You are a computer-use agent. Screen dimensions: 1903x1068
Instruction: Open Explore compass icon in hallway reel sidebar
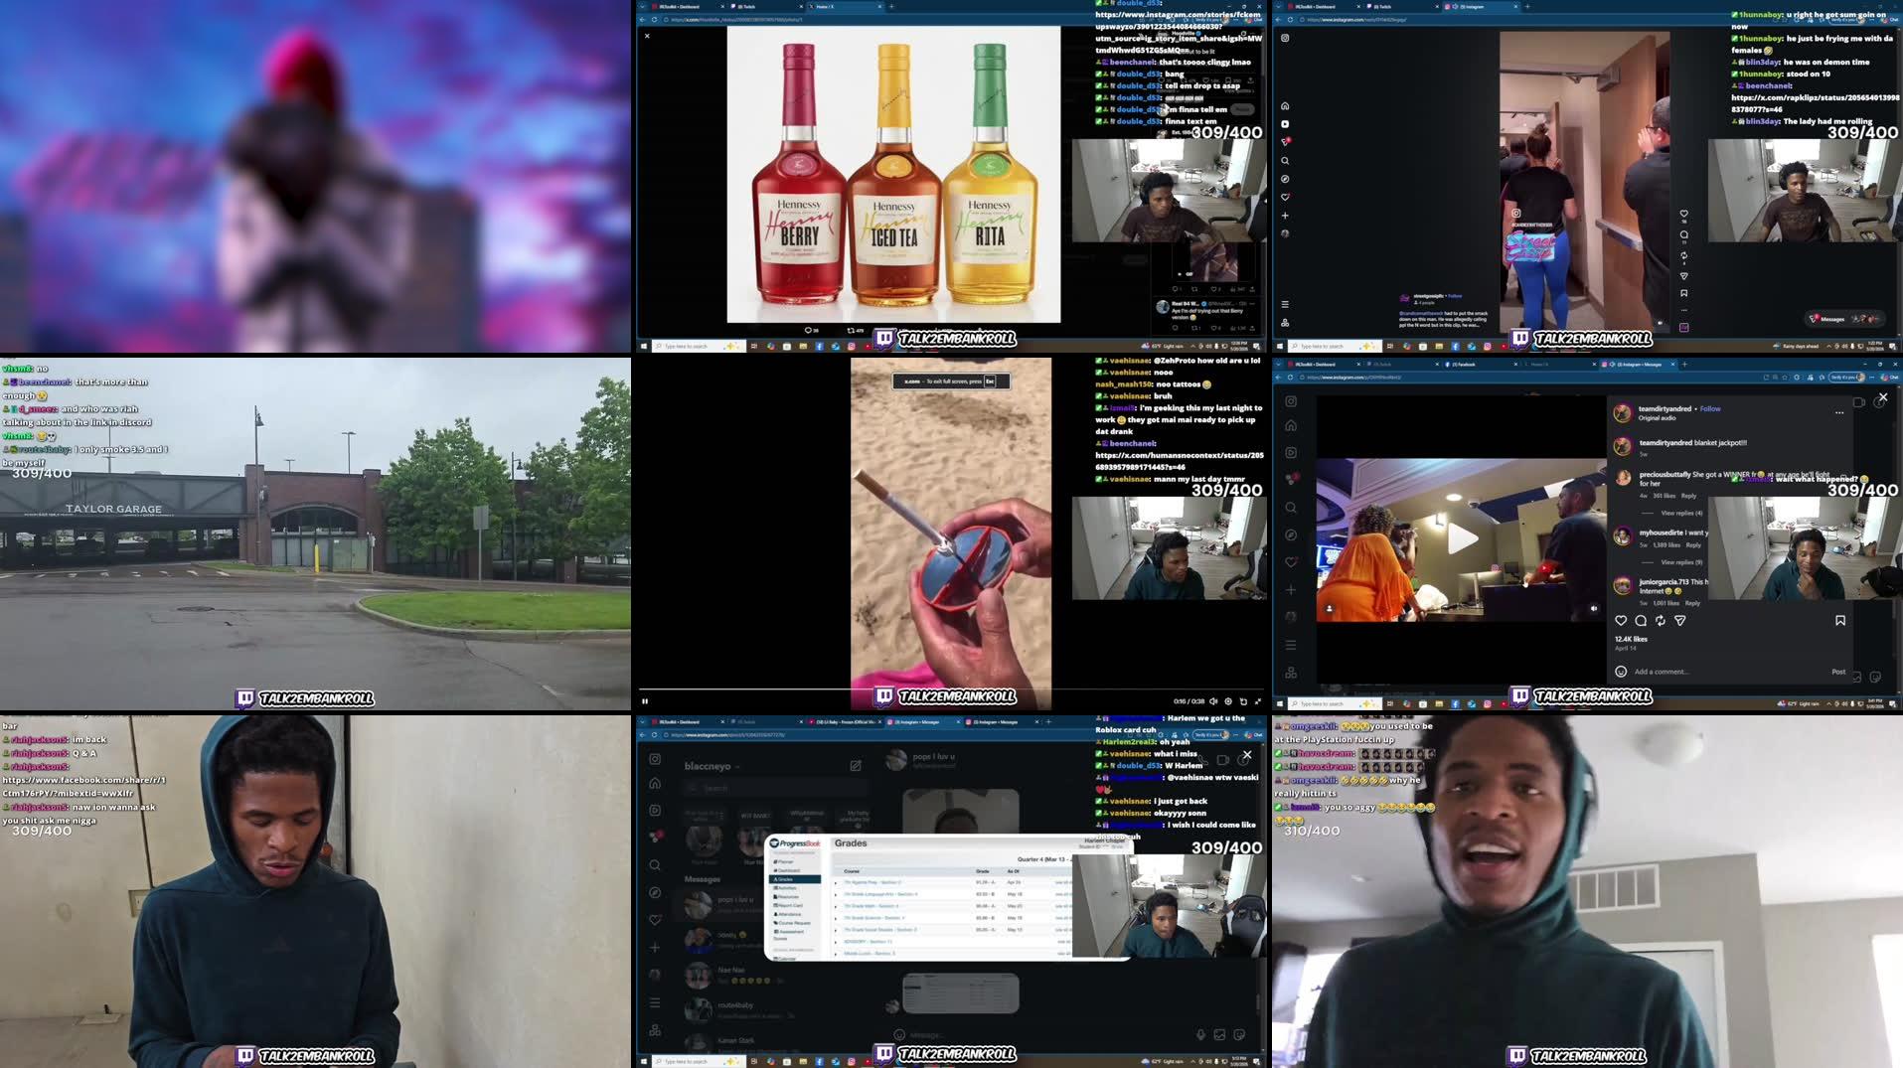(x=1285, y=179)
